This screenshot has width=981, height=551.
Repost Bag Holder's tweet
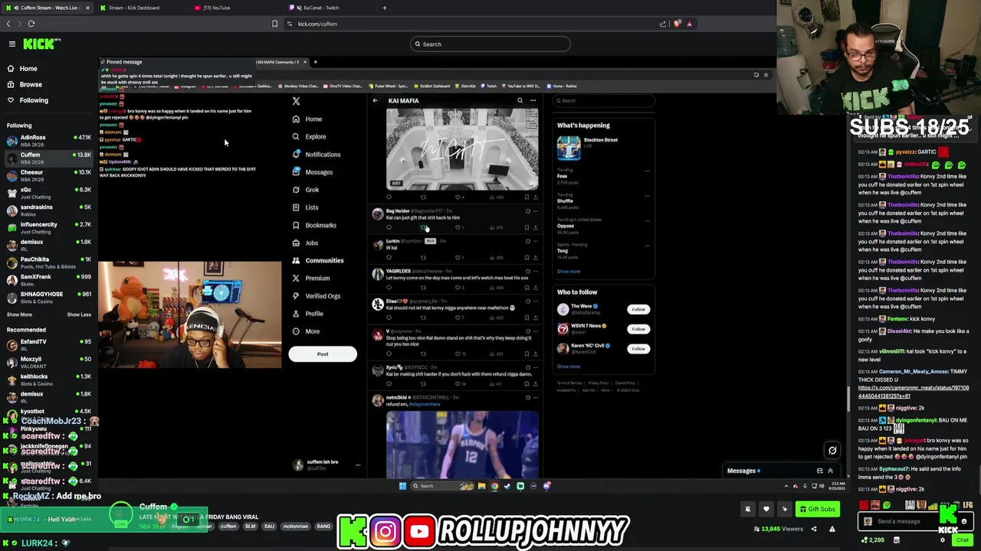click(423, 227)
